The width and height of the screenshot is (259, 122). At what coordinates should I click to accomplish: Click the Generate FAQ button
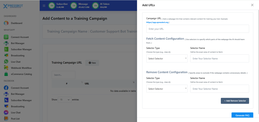click(242, 115)
